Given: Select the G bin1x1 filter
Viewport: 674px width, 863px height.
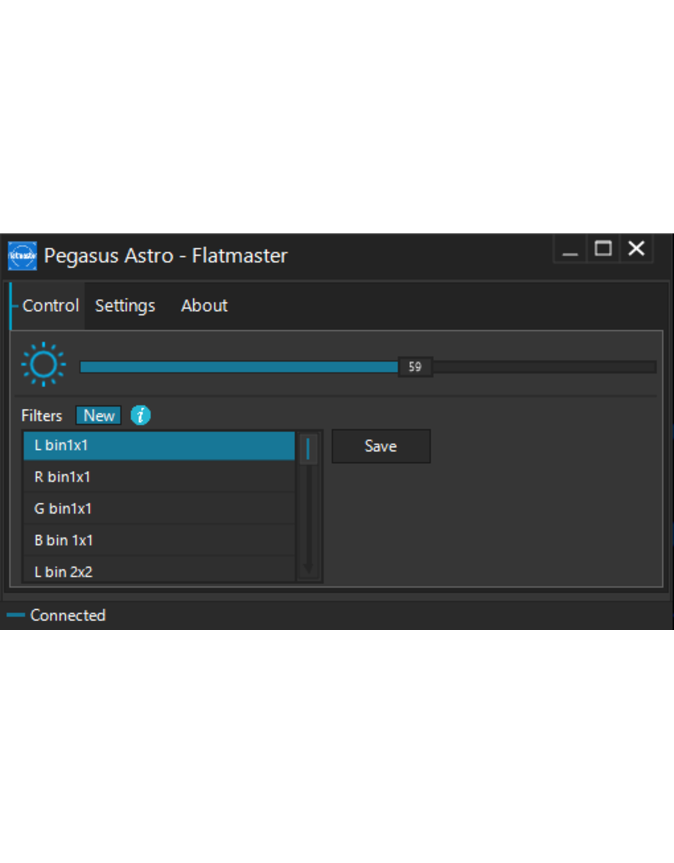Looking at the screenshot, I should (x=159, y=508).
